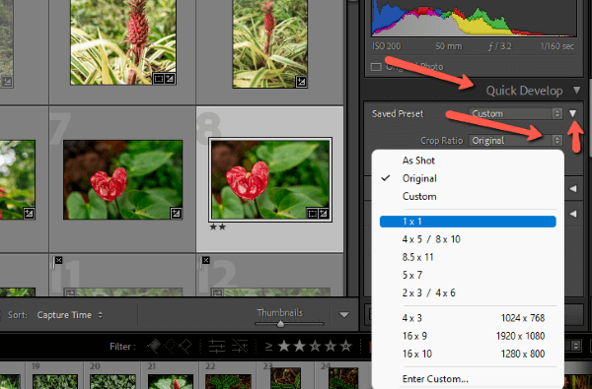Expand second collapsed section arrow below Crop Ratio

click(x=573, y=214)
